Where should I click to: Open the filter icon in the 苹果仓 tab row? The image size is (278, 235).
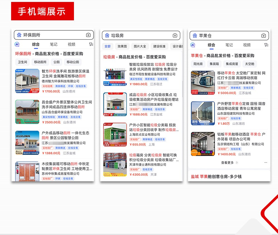click(x=266, y=45)
